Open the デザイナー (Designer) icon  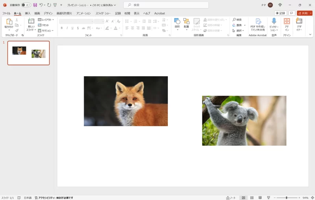299,21
